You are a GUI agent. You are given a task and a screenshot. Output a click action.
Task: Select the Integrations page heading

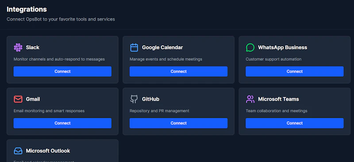coord(27,9)
